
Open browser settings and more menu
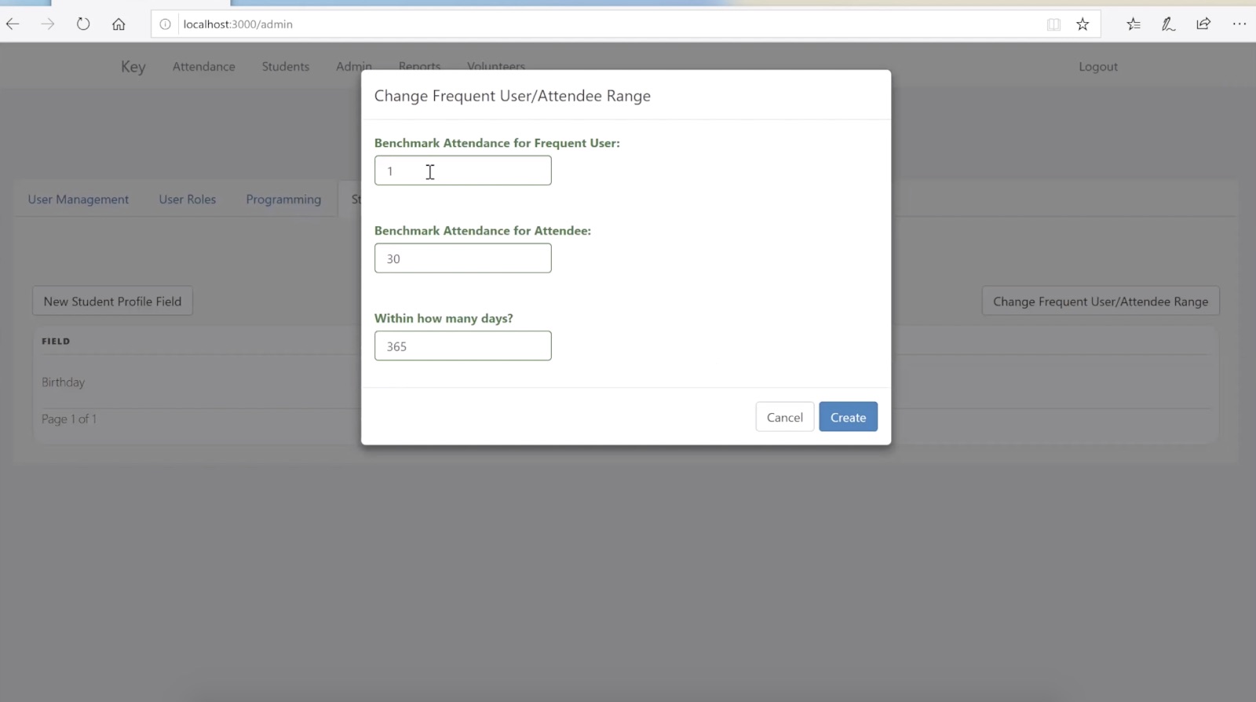[1239, 24]
